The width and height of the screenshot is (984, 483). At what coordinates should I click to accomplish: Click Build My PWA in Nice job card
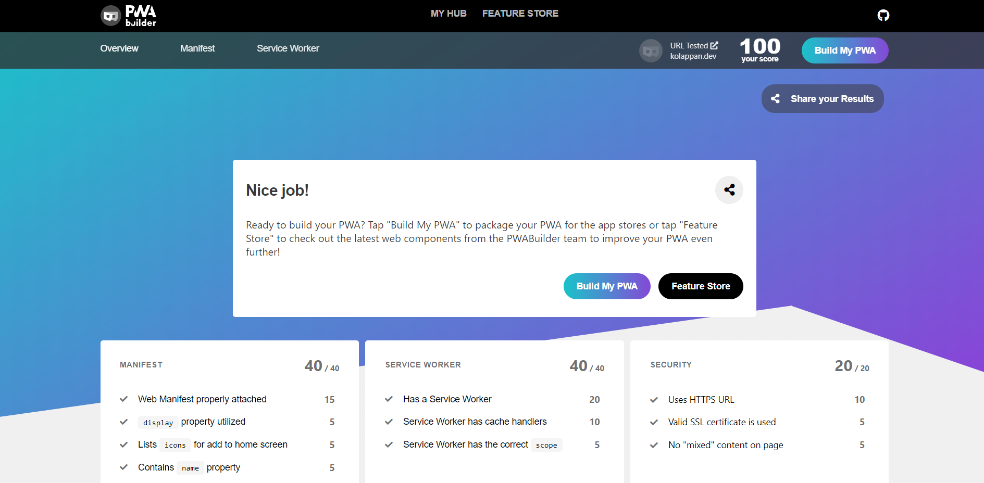tap(607, 286)
